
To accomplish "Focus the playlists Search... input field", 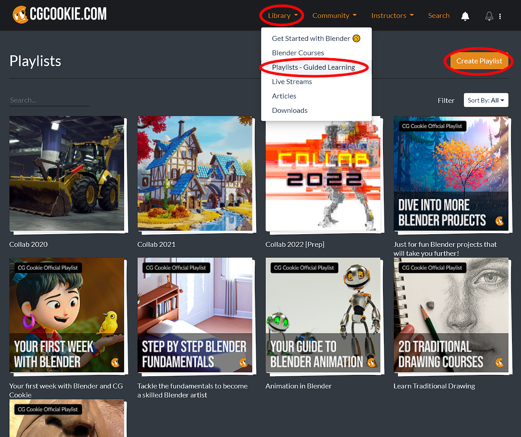I will click(49, 100).
